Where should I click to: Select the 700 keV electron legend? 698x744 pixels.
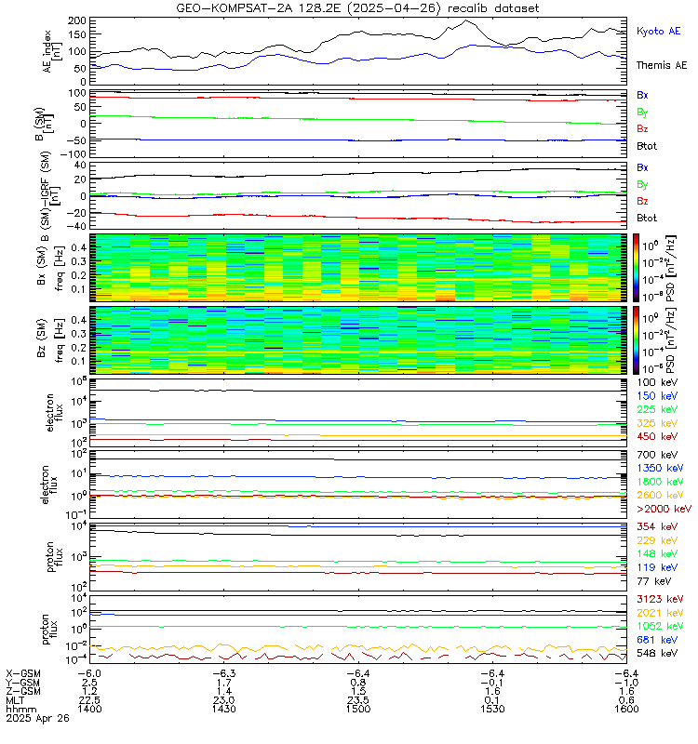tap(657, 455)
